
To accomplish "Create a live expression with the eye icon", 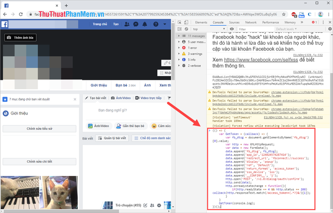I will (x=232, y=29).
